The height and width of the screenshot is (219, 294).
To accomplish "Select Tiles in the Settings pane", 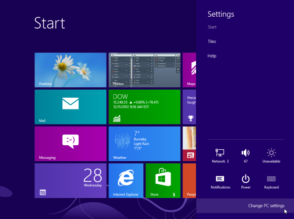I will click(x=212, y=42).
